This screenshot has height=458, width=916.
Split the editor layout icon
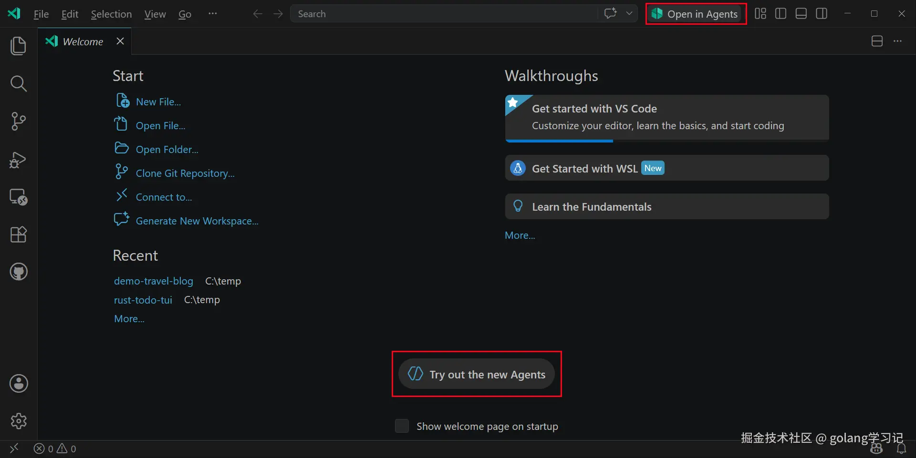click(x=877, y=41)
